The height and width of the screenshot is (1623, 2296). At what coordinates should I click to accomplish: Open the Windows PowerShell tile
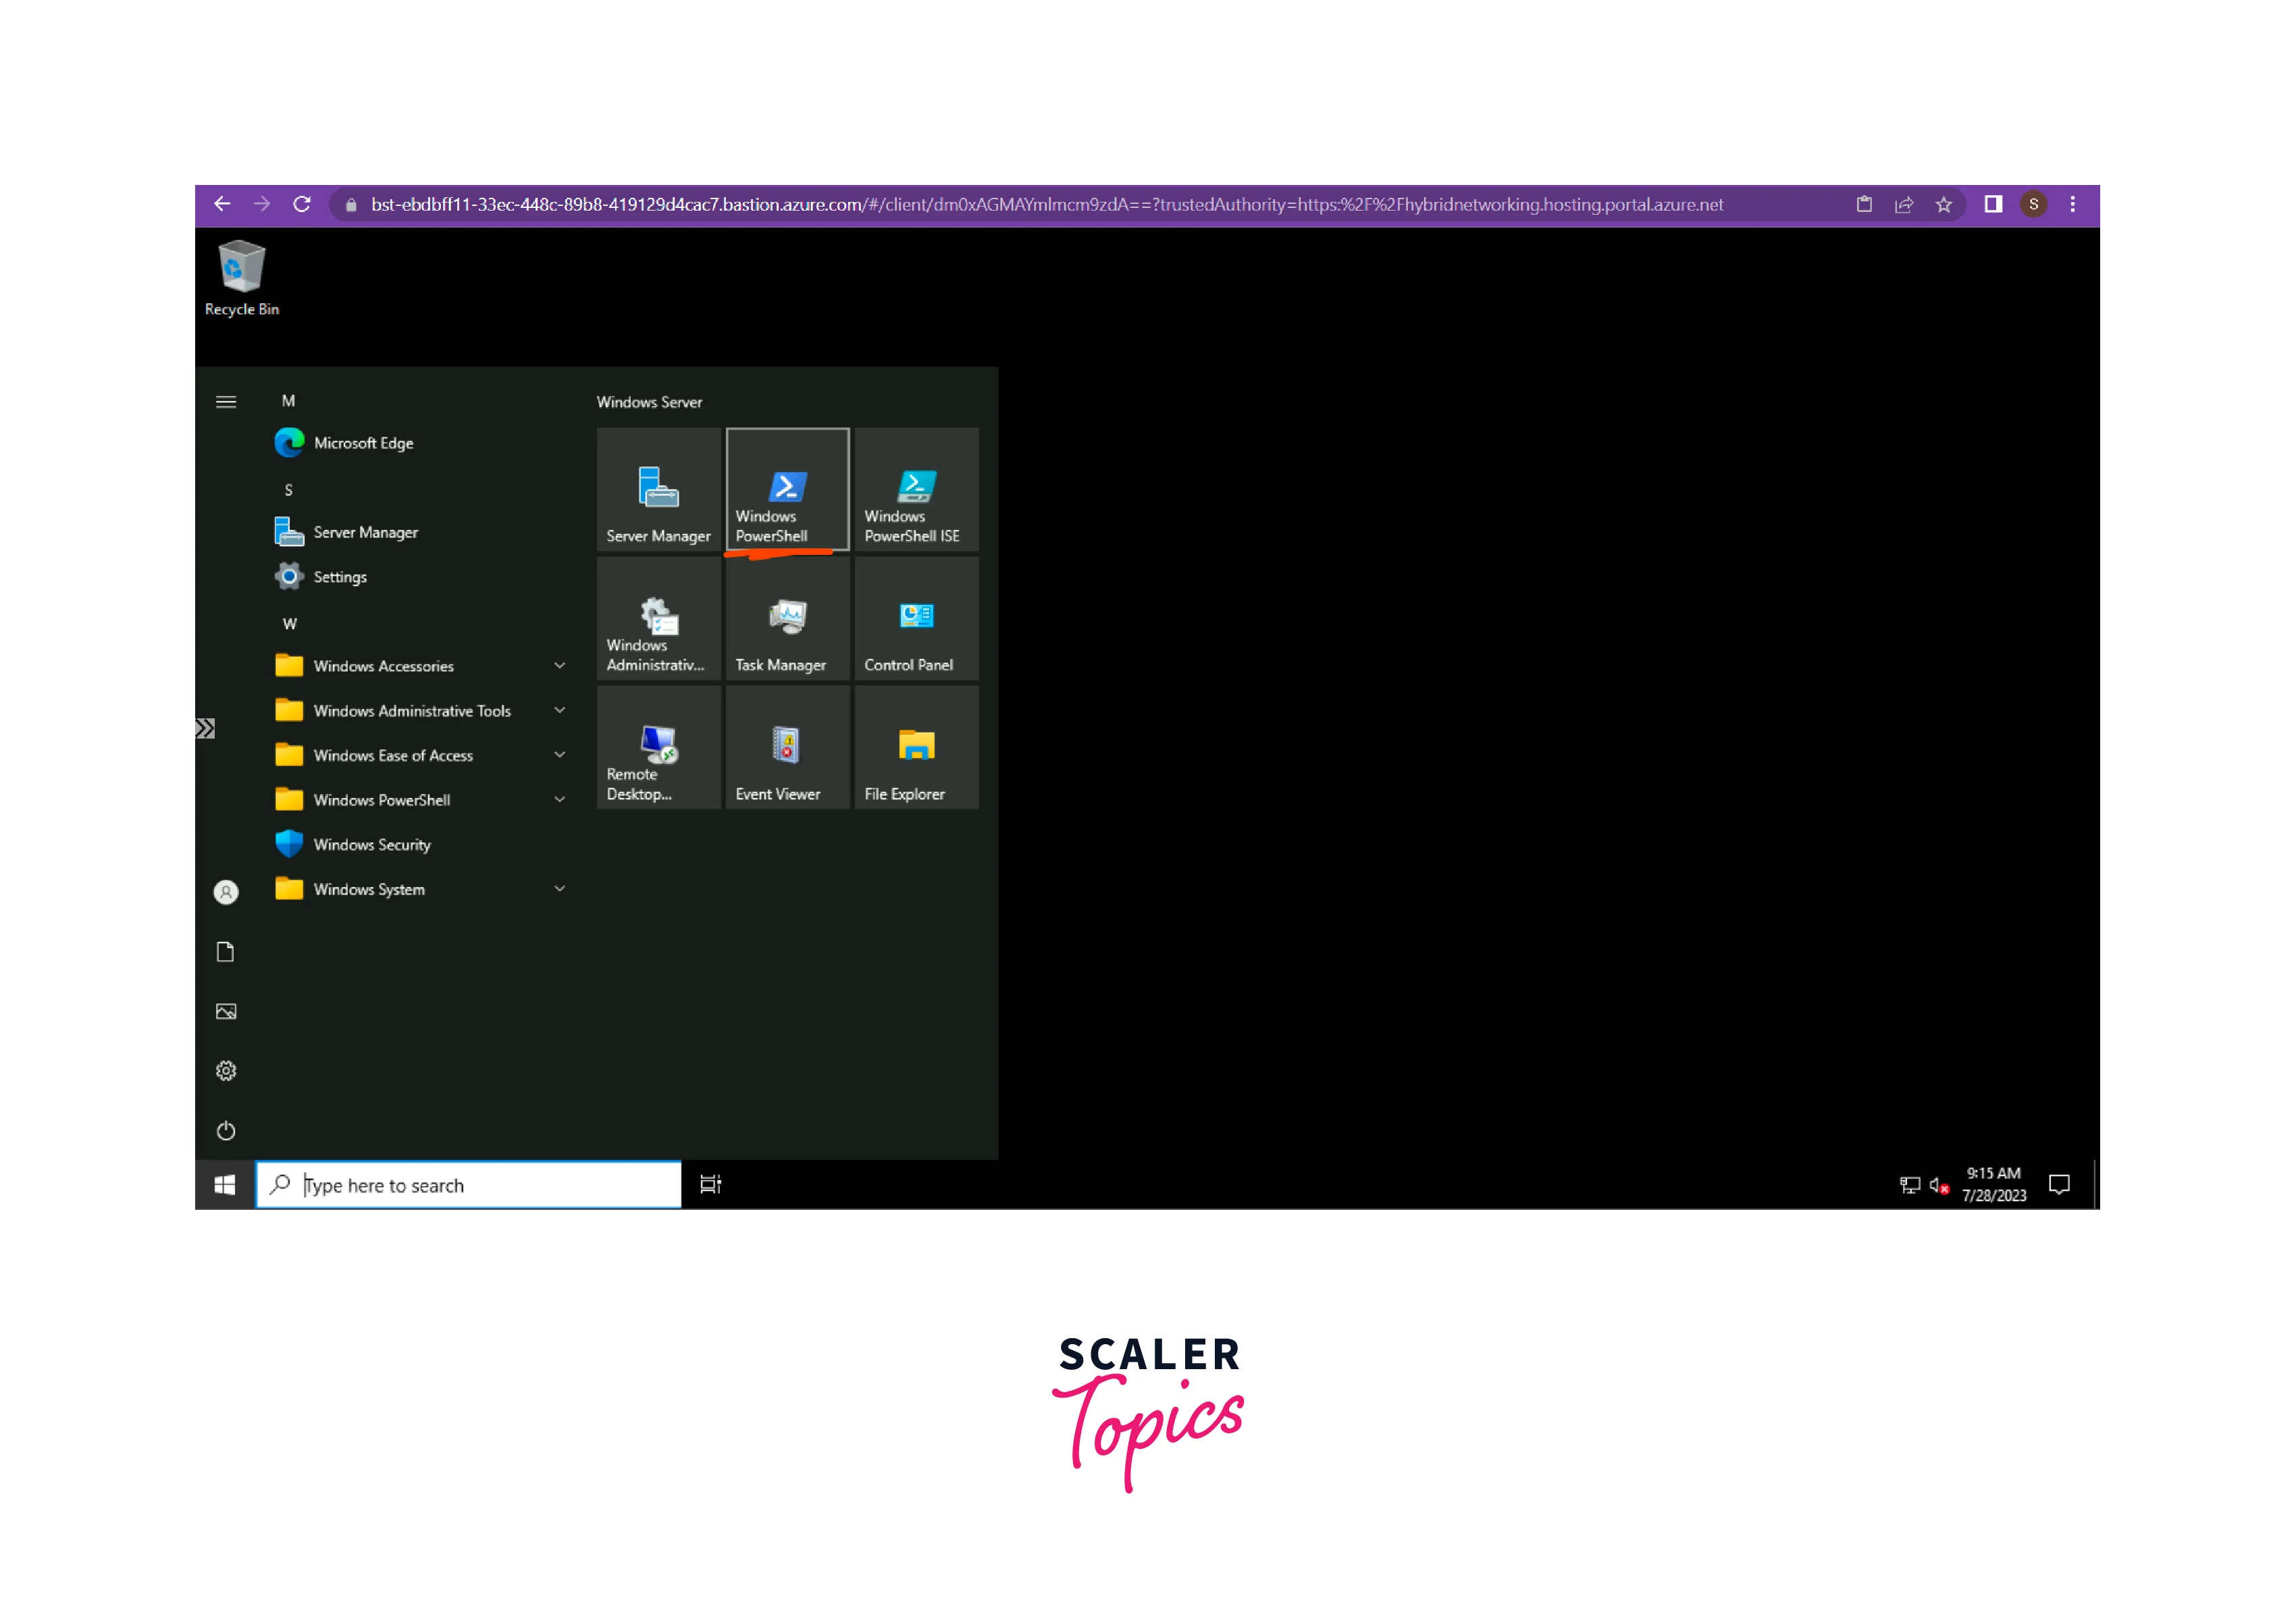[787, 489]
